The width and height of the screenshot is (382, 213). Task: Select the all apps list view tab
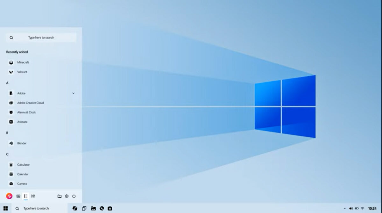pos(26,196)
